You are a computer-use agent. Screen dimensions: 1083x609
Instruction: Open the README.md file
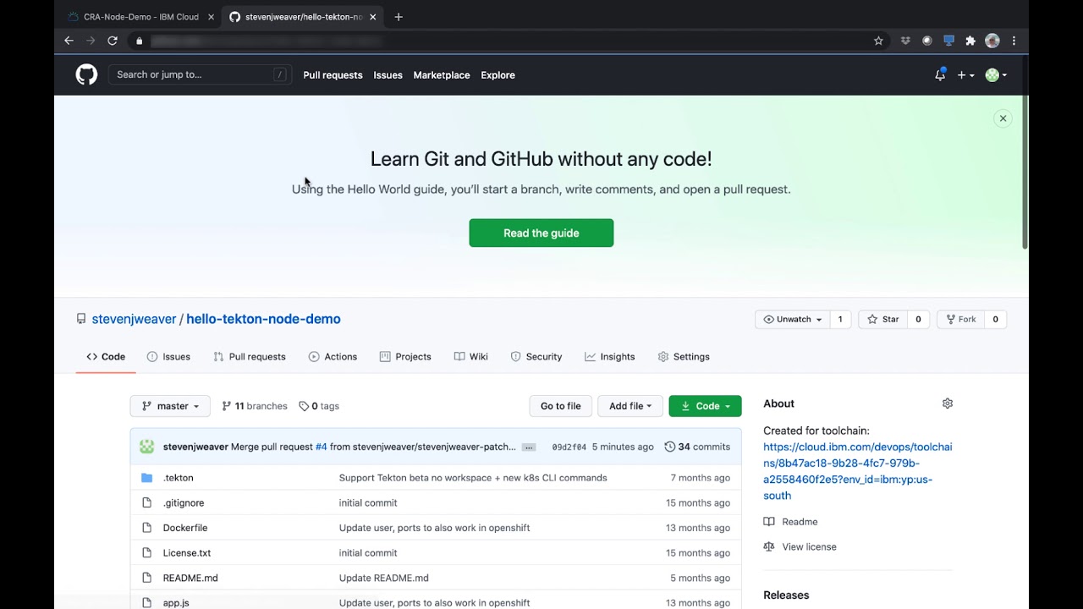coord(190,578)
